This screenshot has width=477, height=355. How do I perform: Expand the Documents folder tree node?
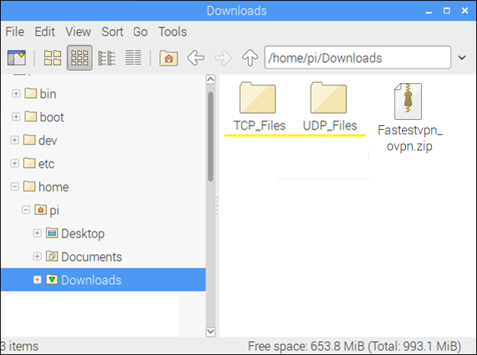[x=37, y=257]
